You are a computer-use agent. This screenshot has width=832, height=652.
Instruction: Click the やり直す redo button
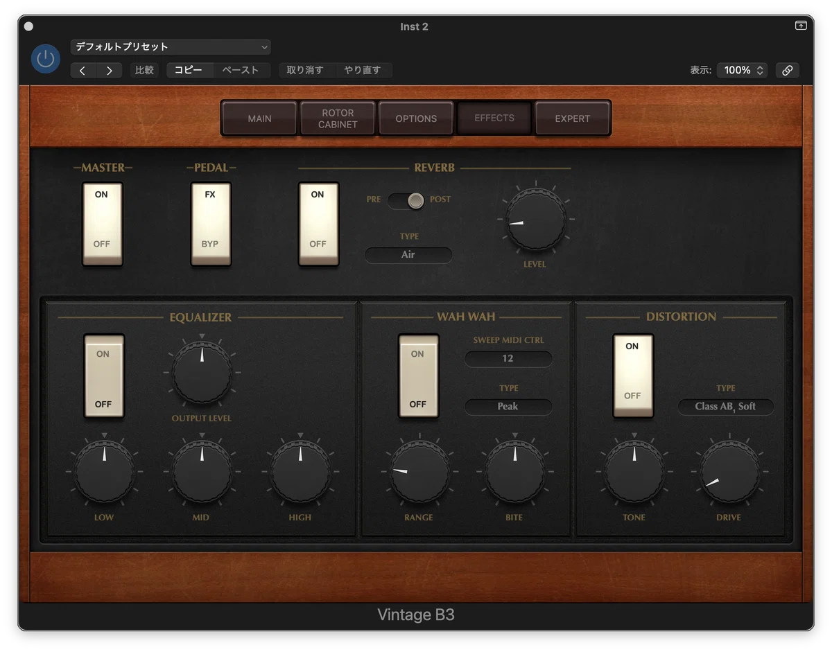363,70
